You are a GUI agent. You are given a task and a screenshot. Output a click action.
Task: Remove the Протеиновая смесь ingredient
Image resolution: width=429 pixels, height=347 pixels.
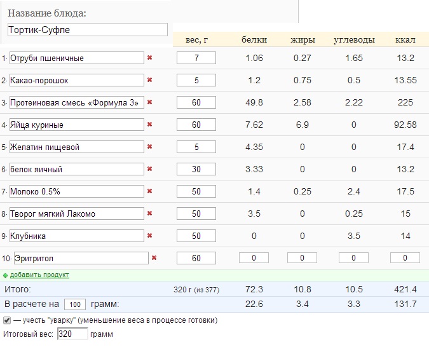150,102
